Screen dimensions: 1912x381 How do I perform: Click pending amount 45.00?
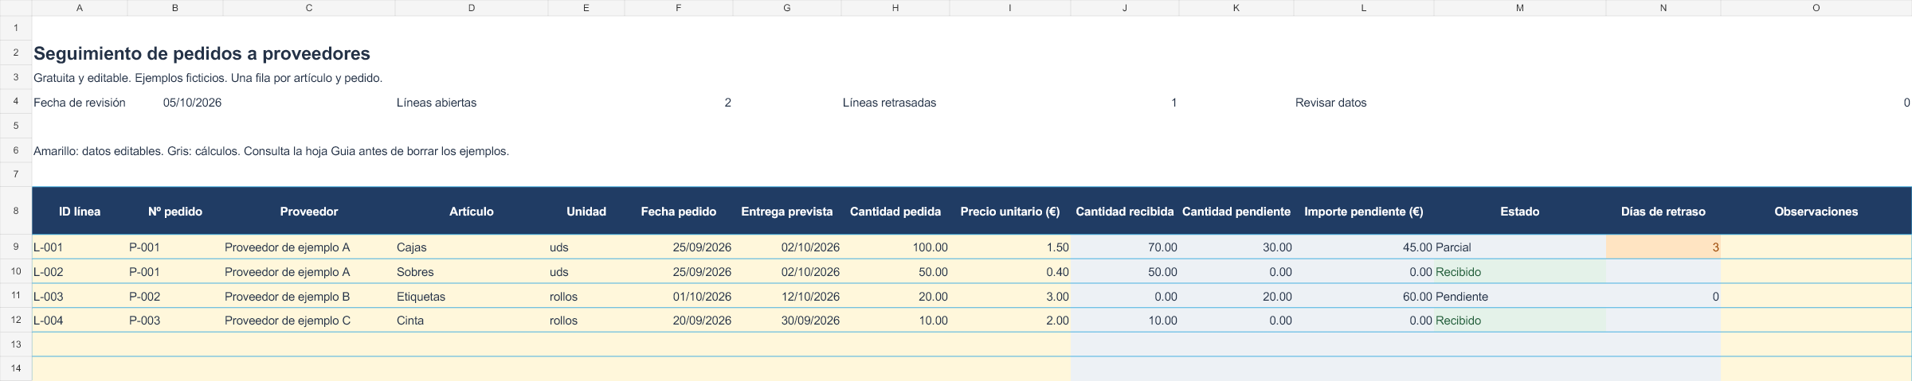(x=1364, y=247)
